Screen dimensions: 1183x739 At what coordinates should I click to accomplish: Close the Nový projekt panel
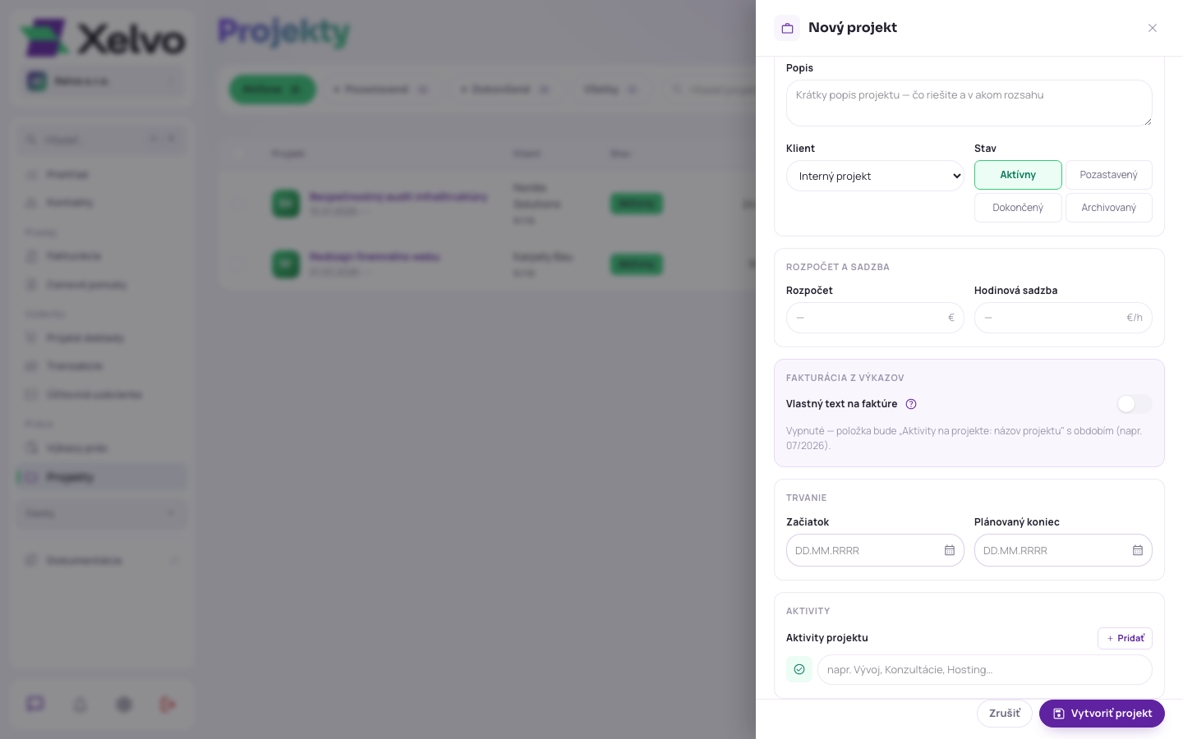(1153, 28)
